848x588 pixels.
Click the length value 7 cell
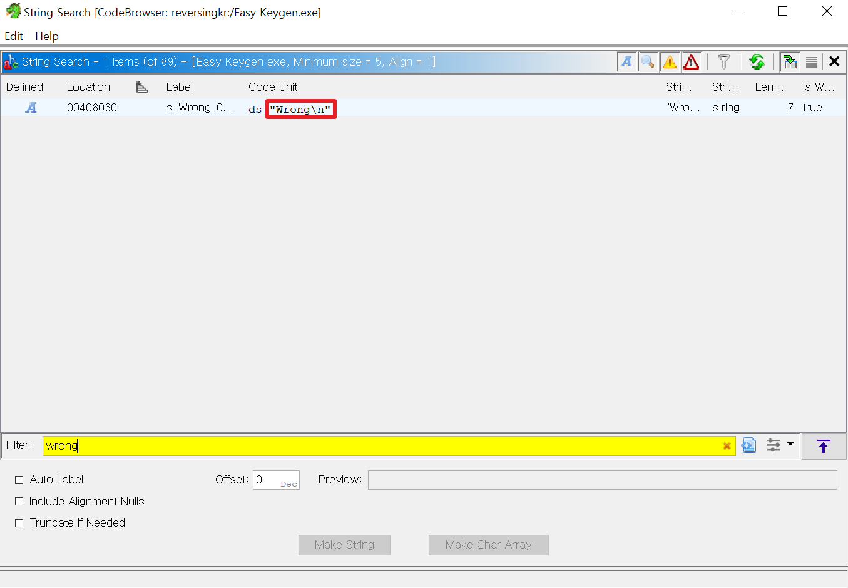pyautogui.click(x=790, y=108)
